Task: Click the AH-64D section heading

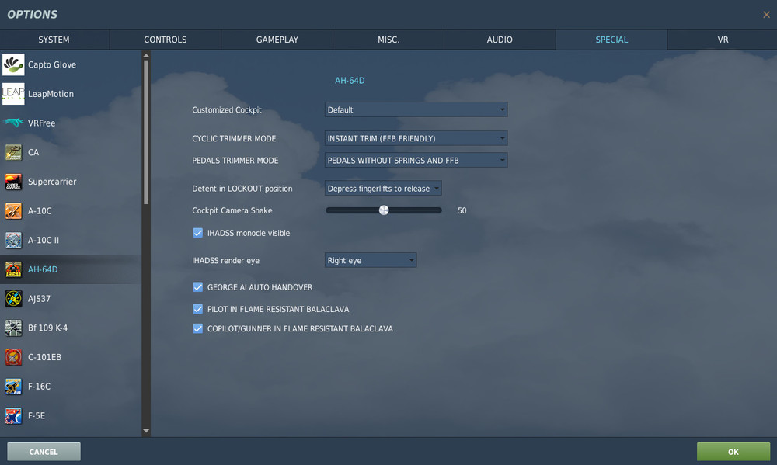Action: coord(350,80)
